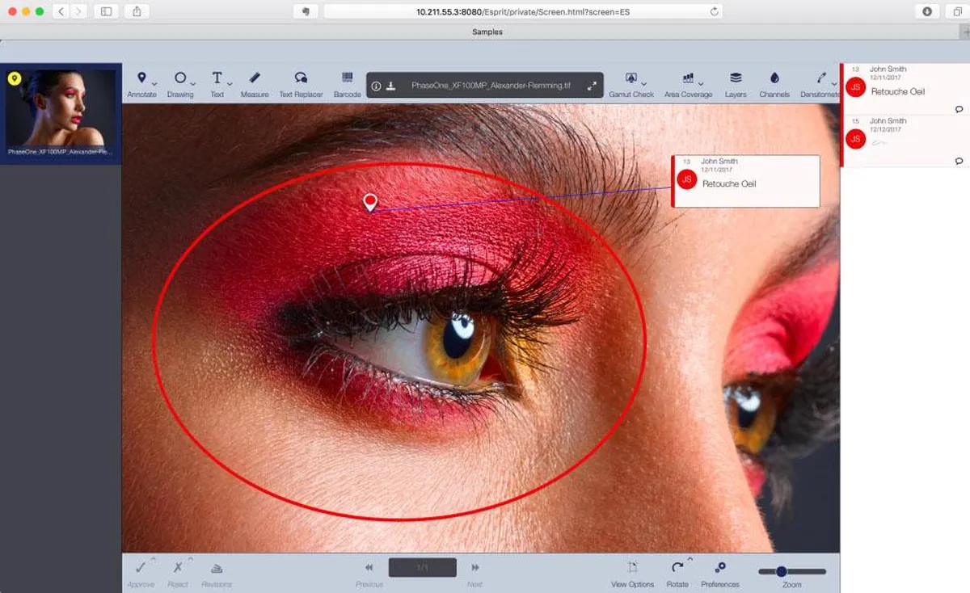
Task: Select the Barcode tool
Action: 348,78
